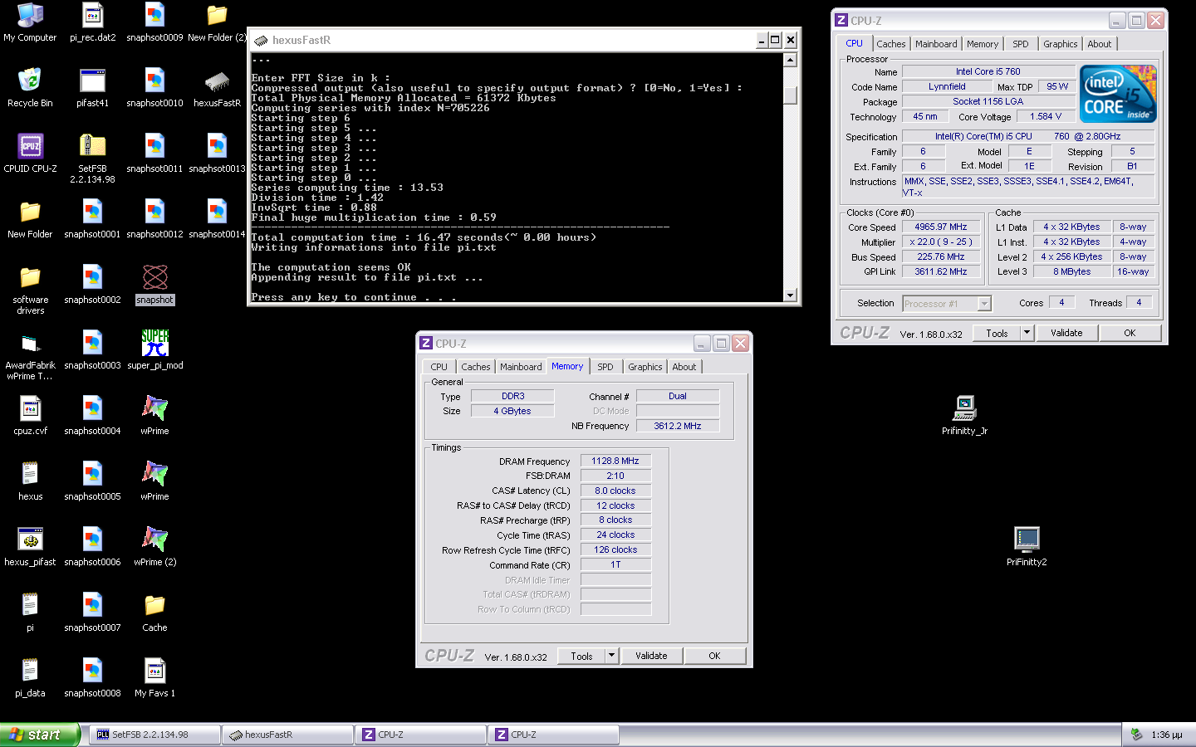Switch to CPU tab in CPU-Z Memory window

(x=439, y=367)
